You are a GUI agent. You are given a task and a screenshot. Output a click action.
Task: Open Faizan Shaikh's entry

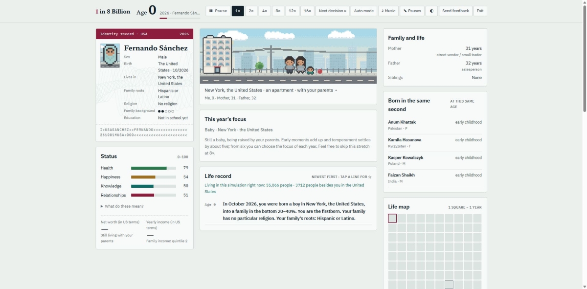point(435,178)
